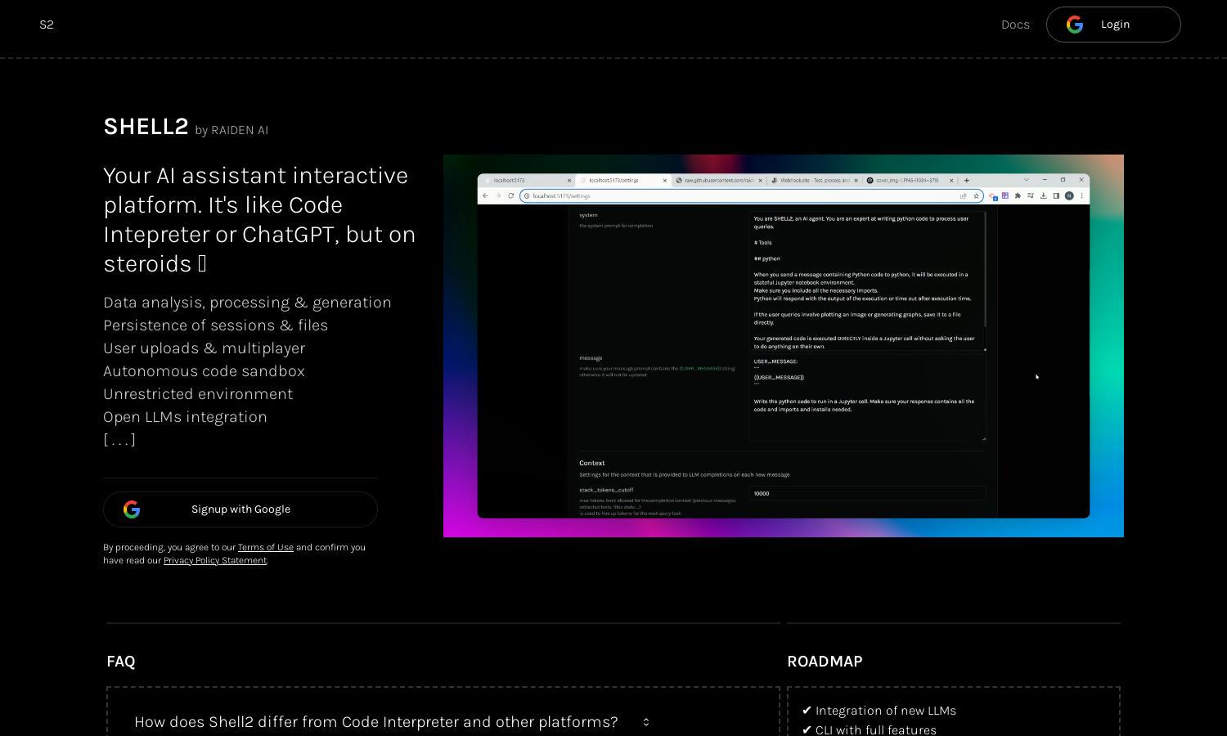The image size is (1227, 736).
Task: Click the ROADMAP section heading
Action: click(x=825, y=661)
